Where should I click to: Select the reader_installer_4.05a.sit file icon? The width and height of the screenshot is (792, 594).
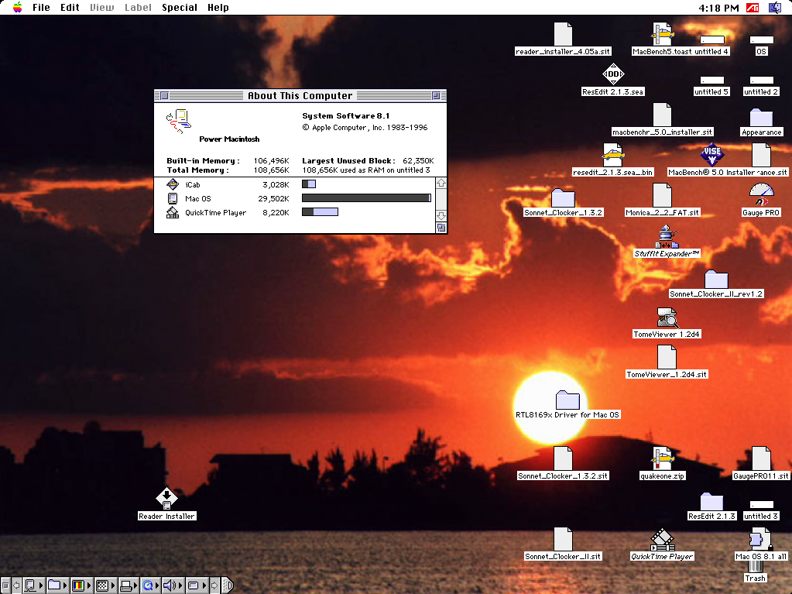point(563,34)
